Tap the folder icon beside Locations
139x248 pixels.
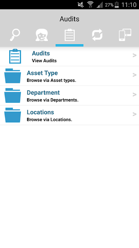(12, 115)
